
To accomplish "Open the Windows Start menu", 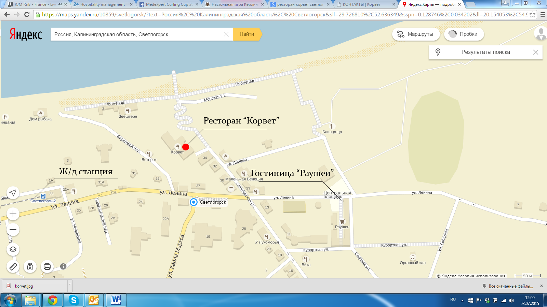I will pyautogui.click(x=10, y=300).
